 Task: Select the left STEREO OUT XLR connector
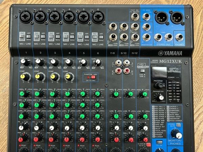(161, 17)
